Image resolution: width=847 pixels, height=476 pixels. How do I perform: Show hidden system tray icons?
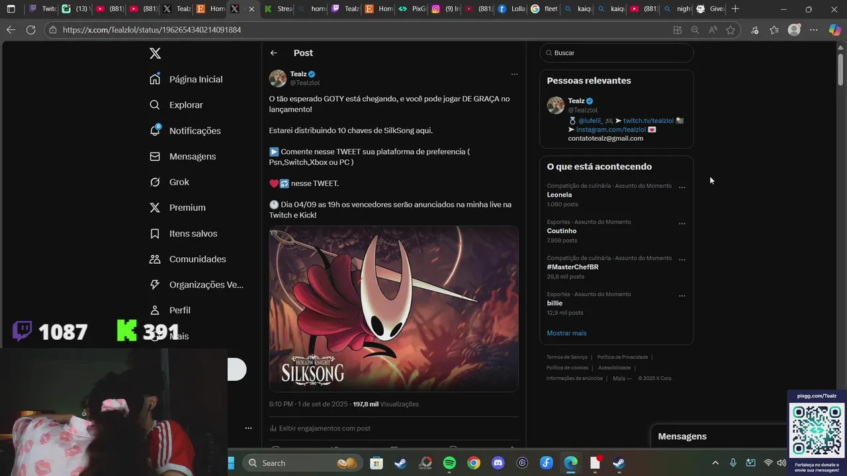click(715, 463)
